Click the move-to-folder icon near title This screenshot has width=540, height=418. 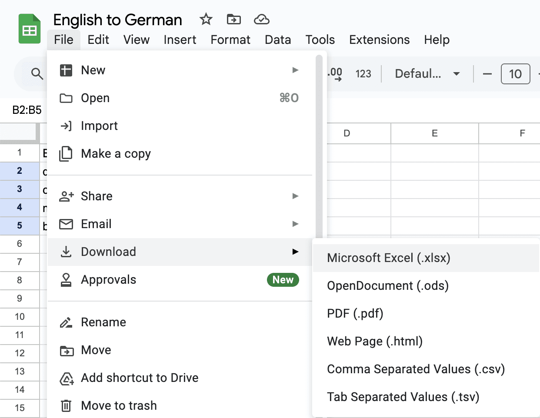[x=233, y=20]
